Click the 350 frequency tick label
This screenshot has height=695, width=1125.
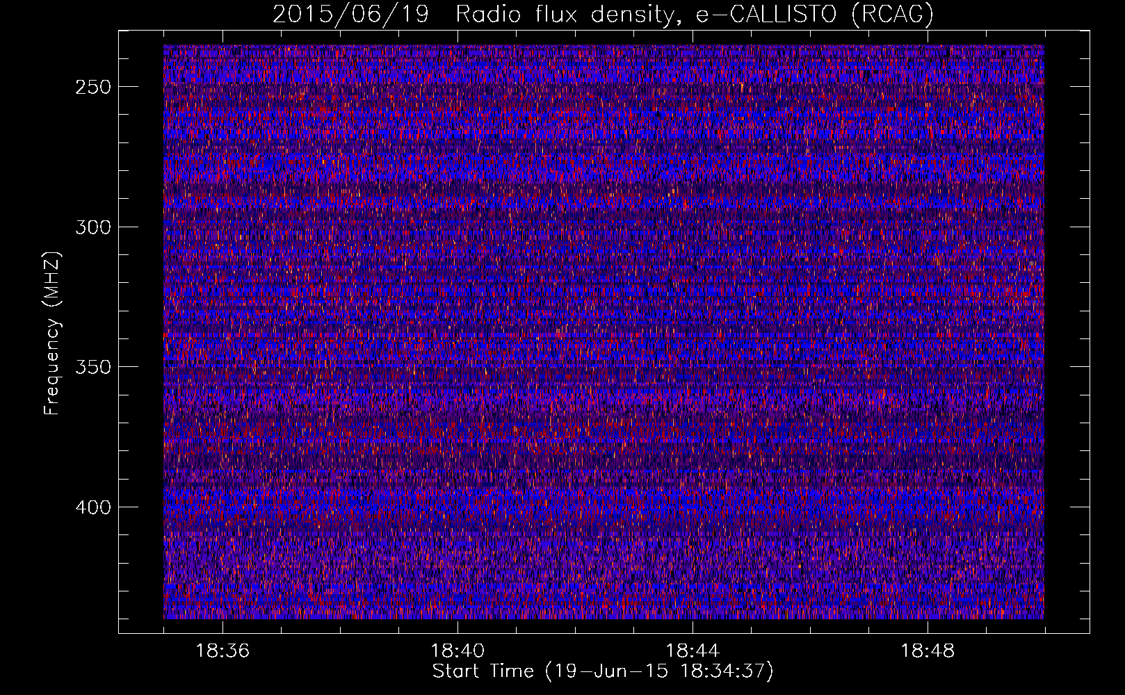click(93, 367)
